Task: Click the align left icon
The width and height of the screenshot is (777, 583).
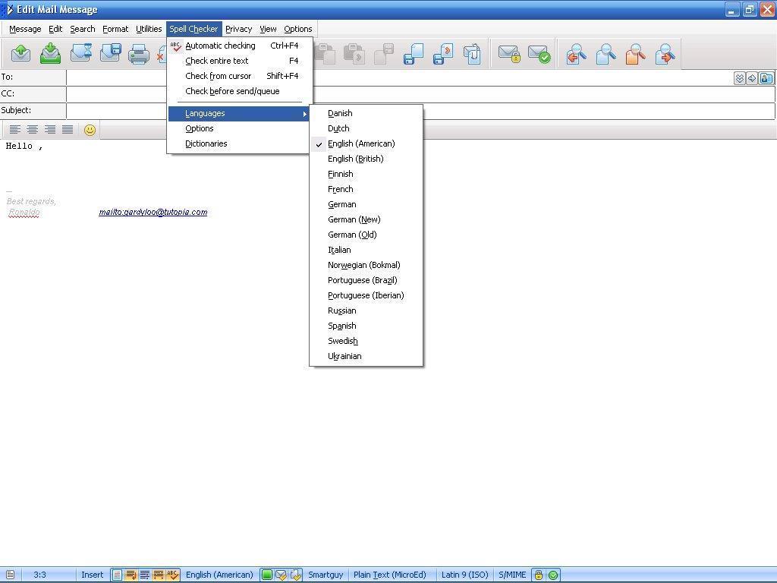Action: (14, 130)
